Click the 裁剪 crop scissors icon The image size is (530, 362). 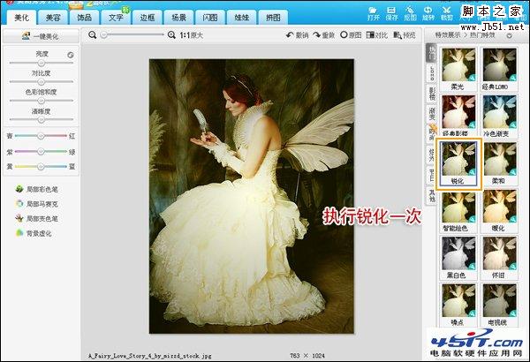click(x=446, y=13)
